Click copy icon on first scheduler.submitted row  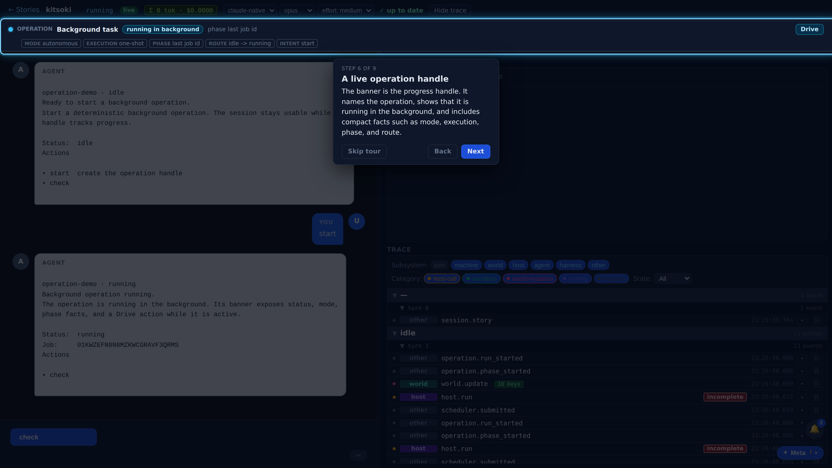(x=816, y=410)
